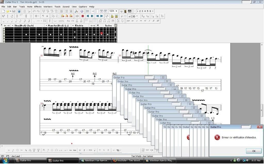
Task: Toggle loop playback icon
Action: 107,16
